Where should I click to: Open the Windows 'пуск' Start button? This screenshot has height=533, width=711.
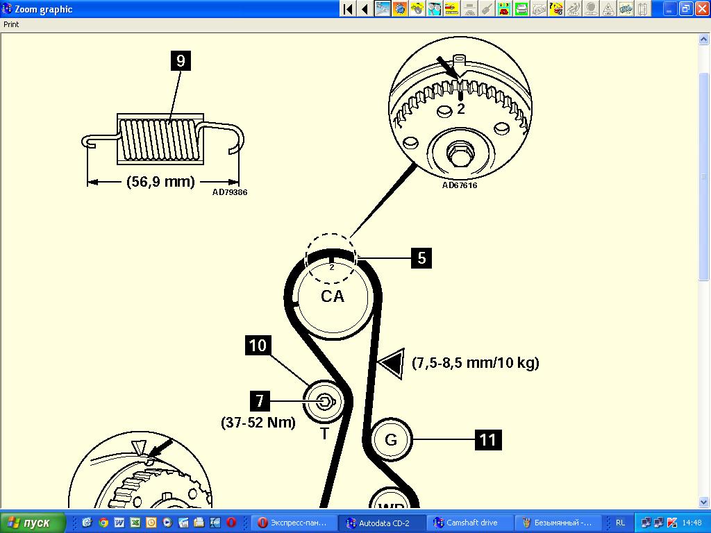point(33,523)
